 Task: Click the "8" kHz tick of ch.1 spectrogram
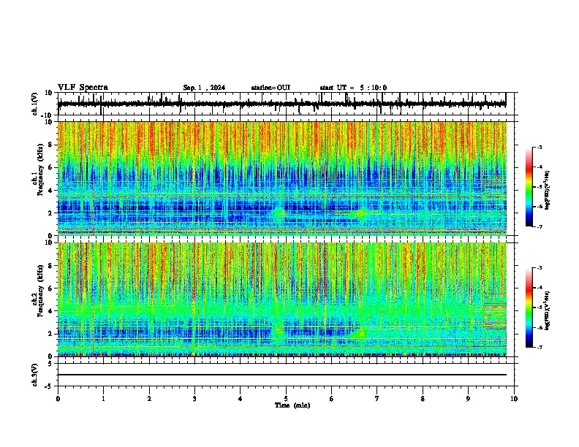pos(51,145)
